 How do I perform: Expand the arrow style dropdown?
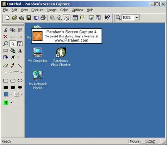18,57
